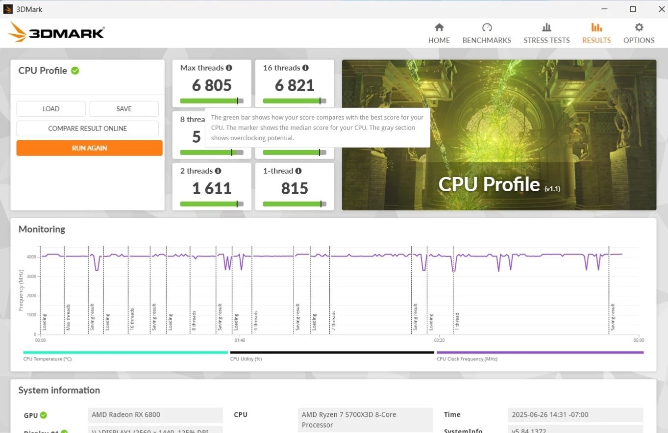
Task: Click the CPU Profile title in results panel
Action: (43, 71)
